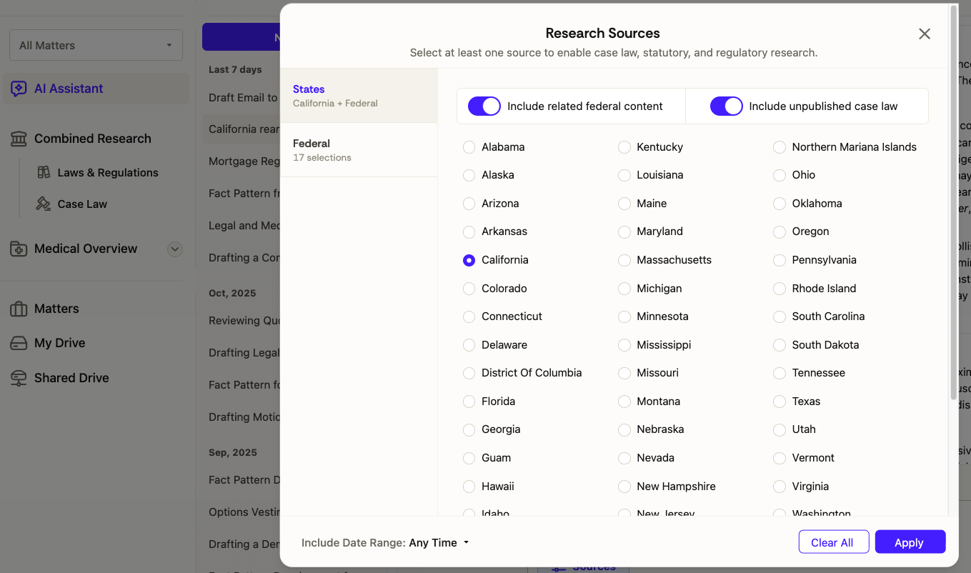Image resolution: width=971 pixels, height=573 pixels.
Task: Switch to the Federal sources tab
Action: [358, 150]
